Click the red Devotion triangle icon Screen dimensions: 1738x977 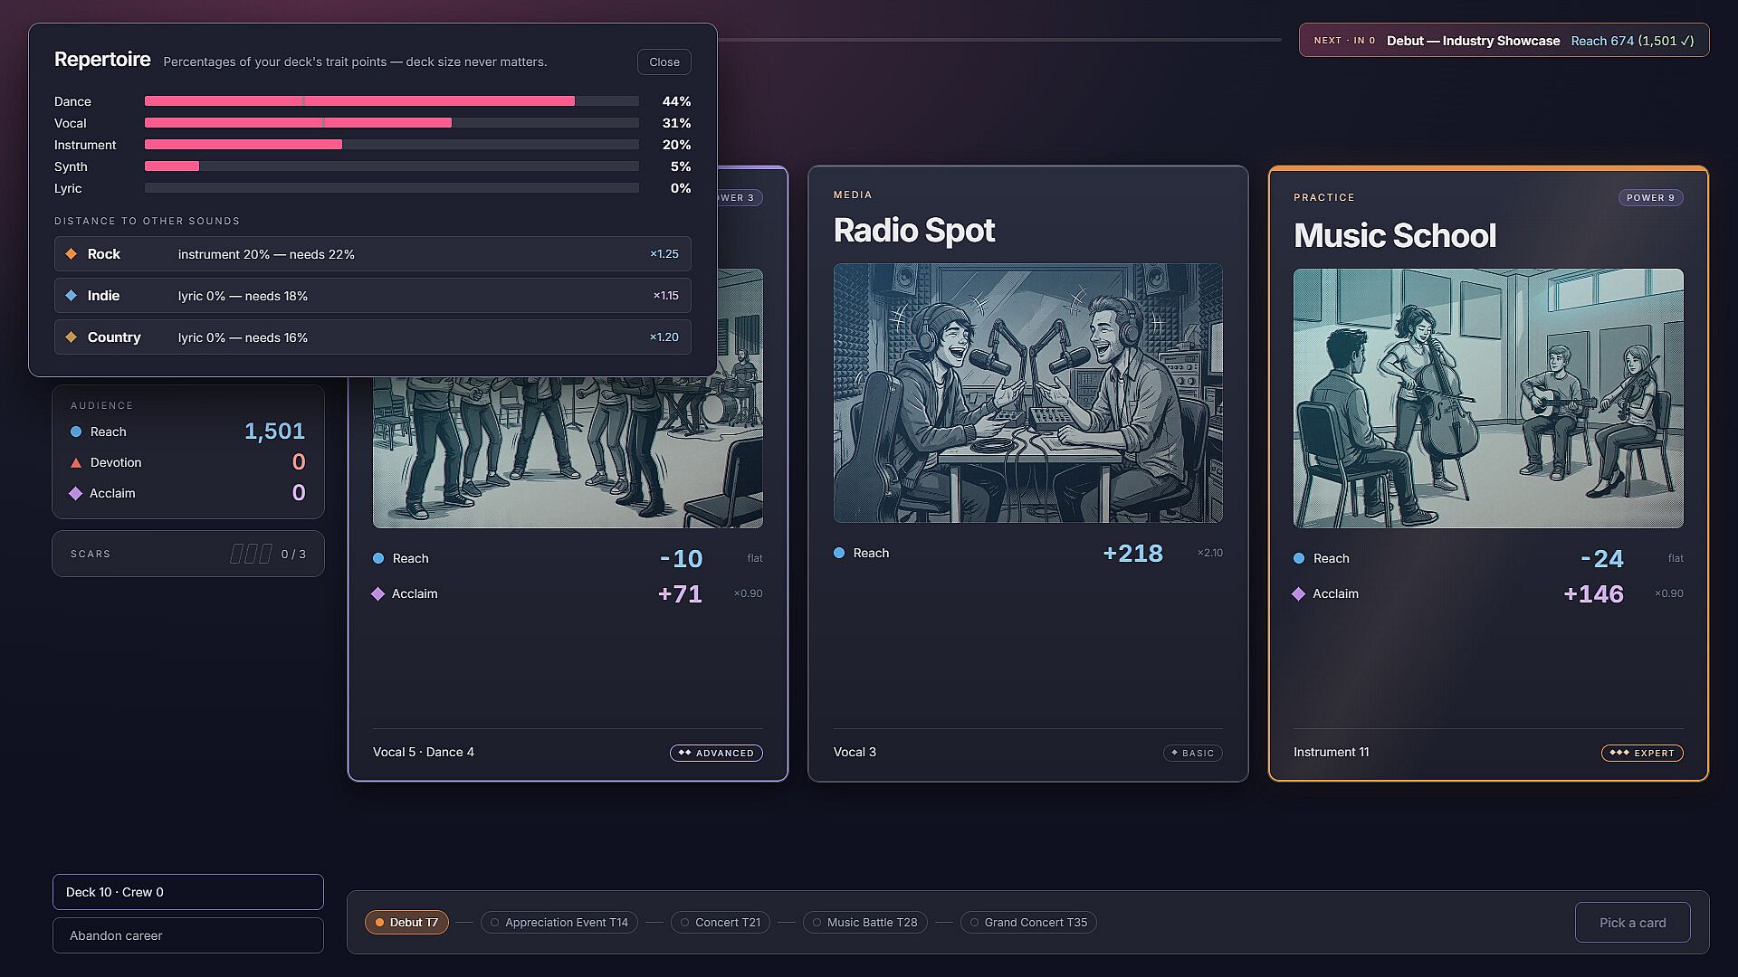76,463
